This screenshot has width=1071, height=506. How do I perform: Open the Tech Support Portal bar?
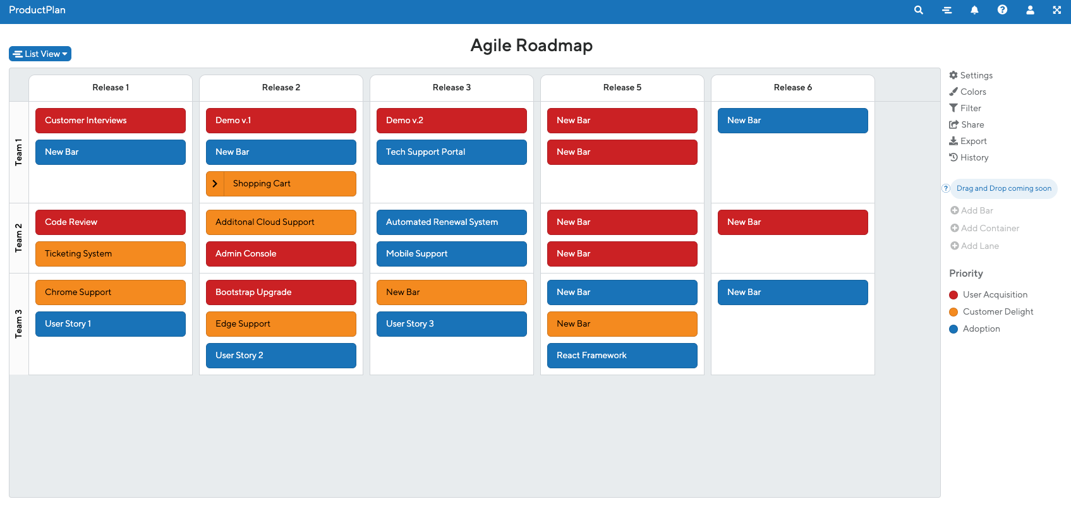452,152
